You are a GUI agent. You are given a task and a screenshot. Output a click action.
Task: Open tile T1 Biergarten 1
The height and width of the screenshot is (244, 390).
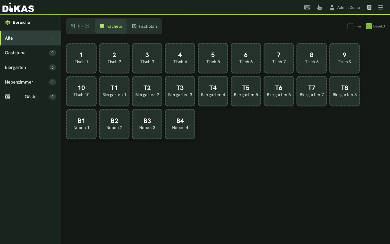click(x=114, y=91)
